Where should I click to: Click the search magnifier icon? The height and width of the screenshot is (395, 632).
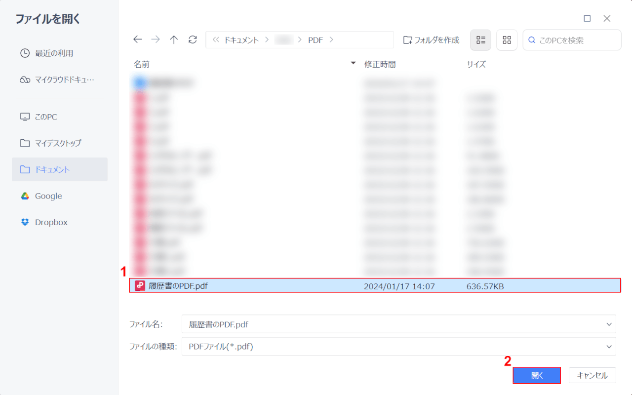(532, 40)
